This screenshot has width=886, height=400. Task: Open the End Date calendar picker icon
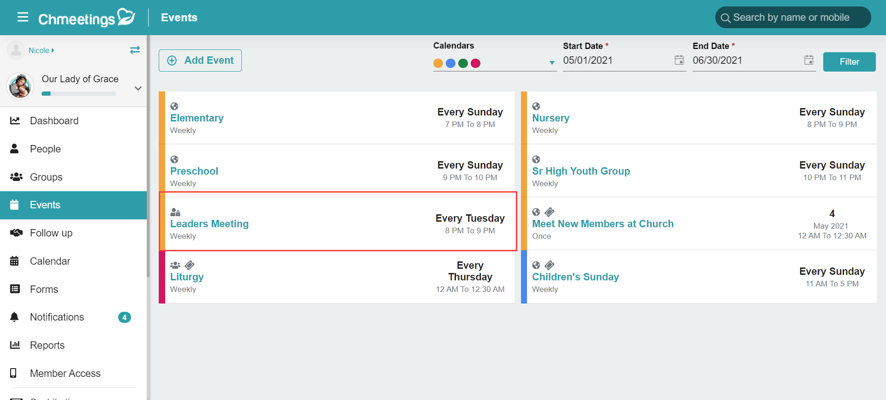(x=808, y=60)
